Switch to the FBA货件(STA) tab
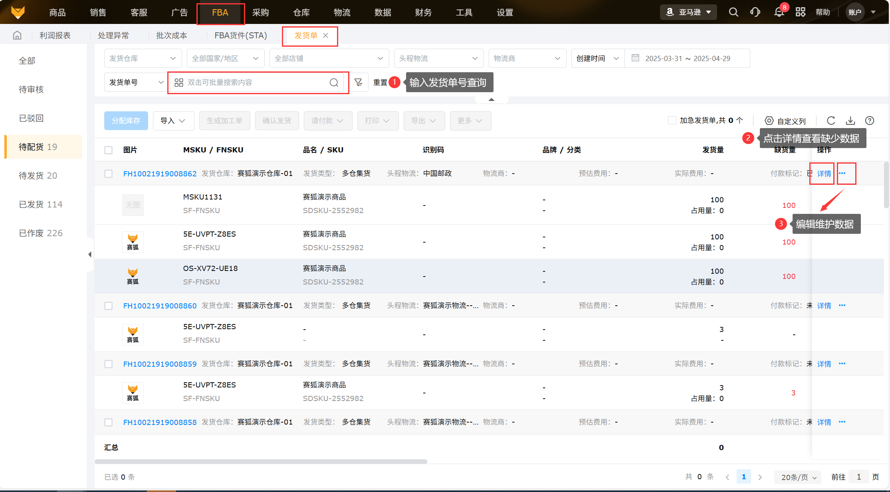 pyautogui.click(x=240, y=36)
